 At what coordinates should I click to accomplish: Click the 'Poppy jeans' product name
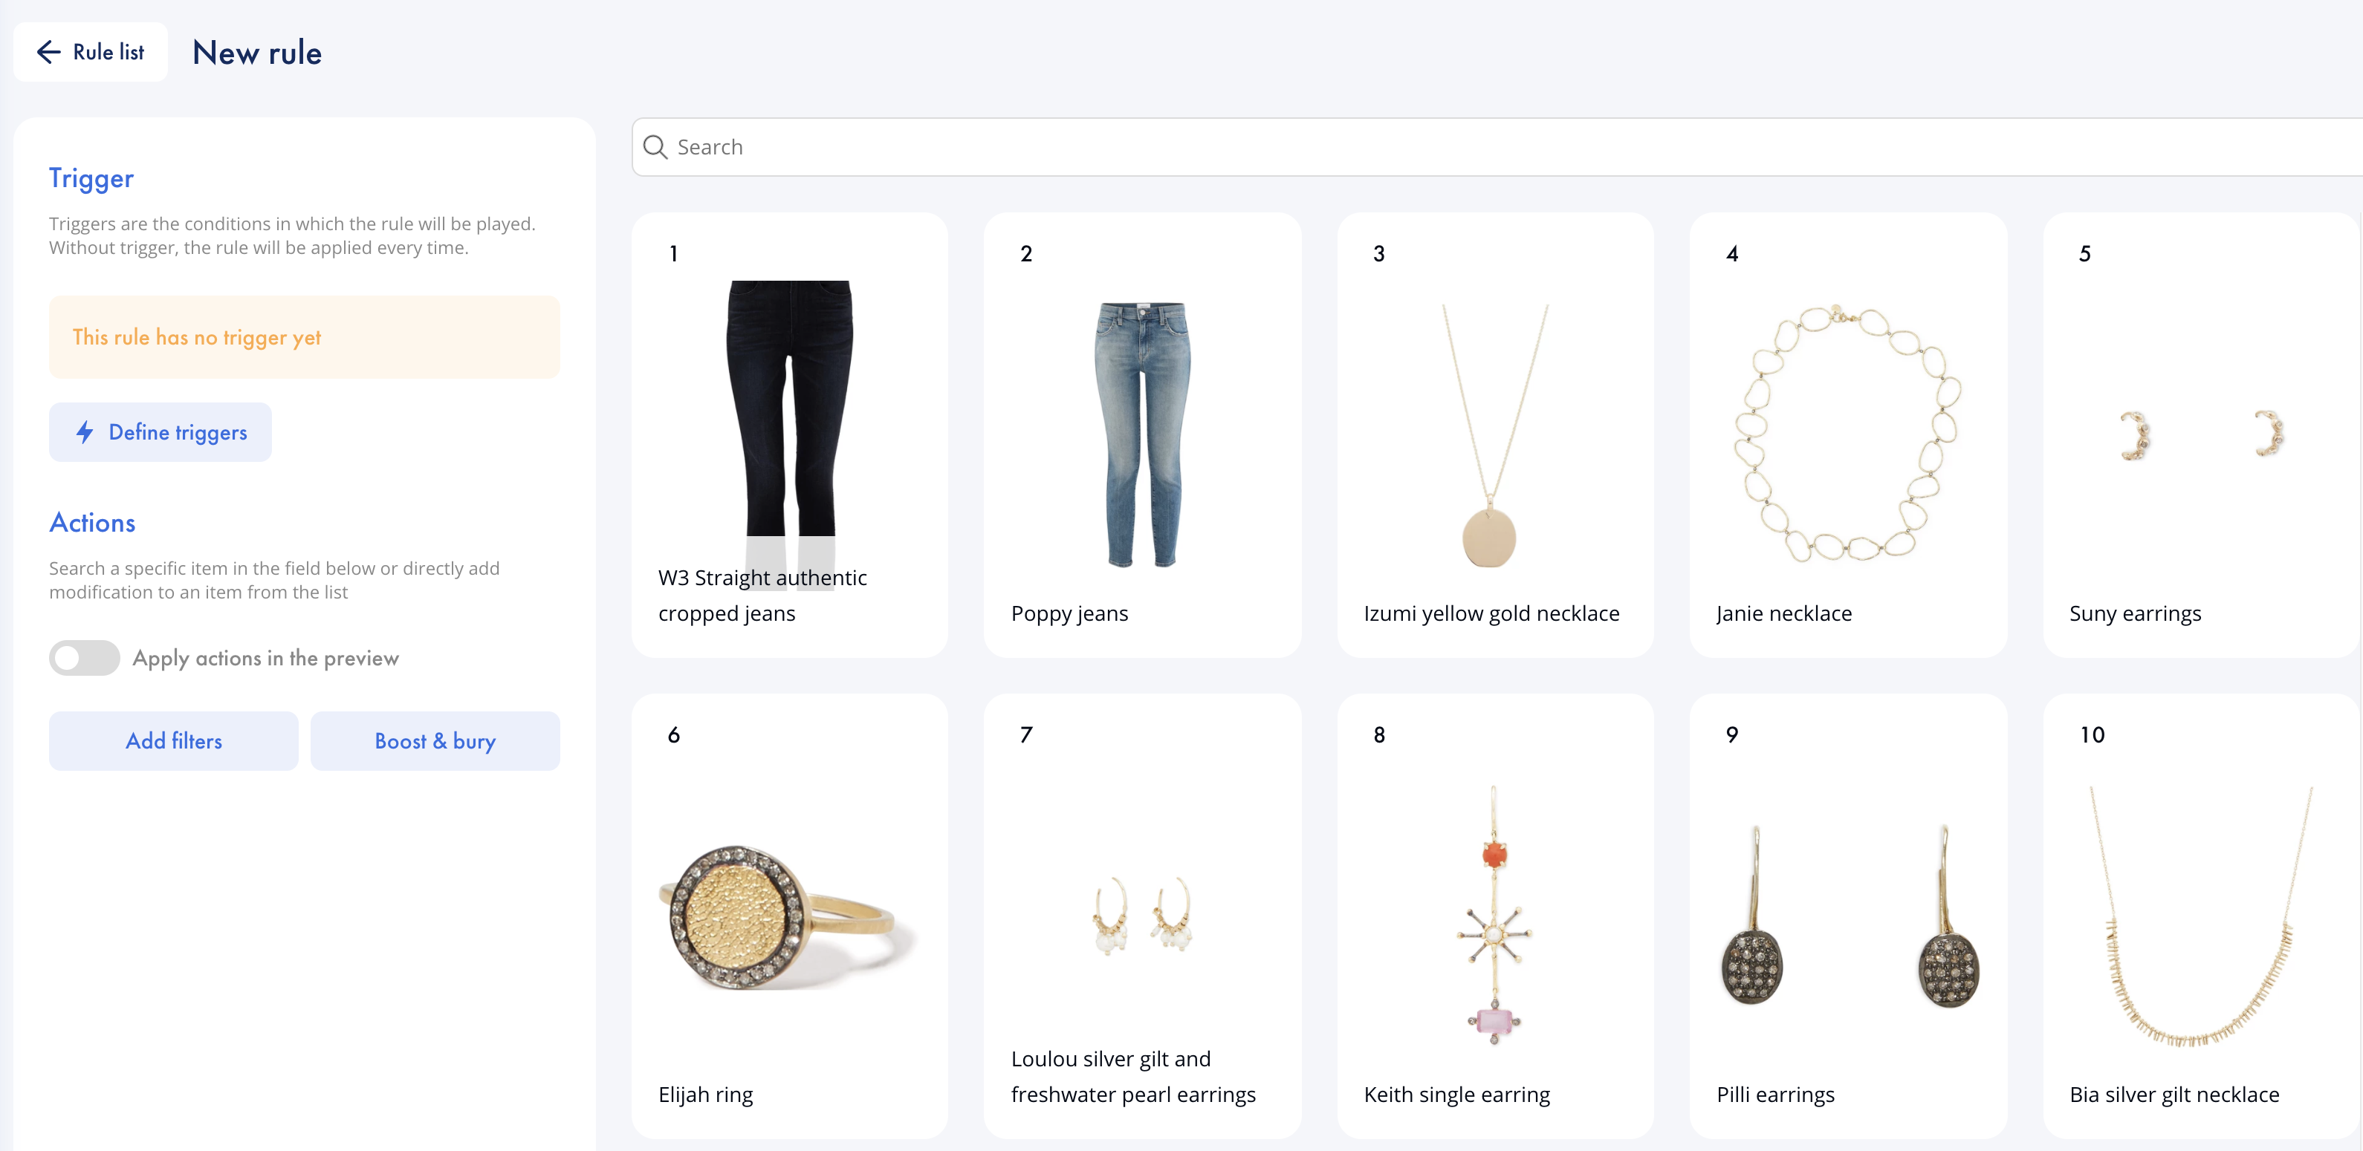1069,613
